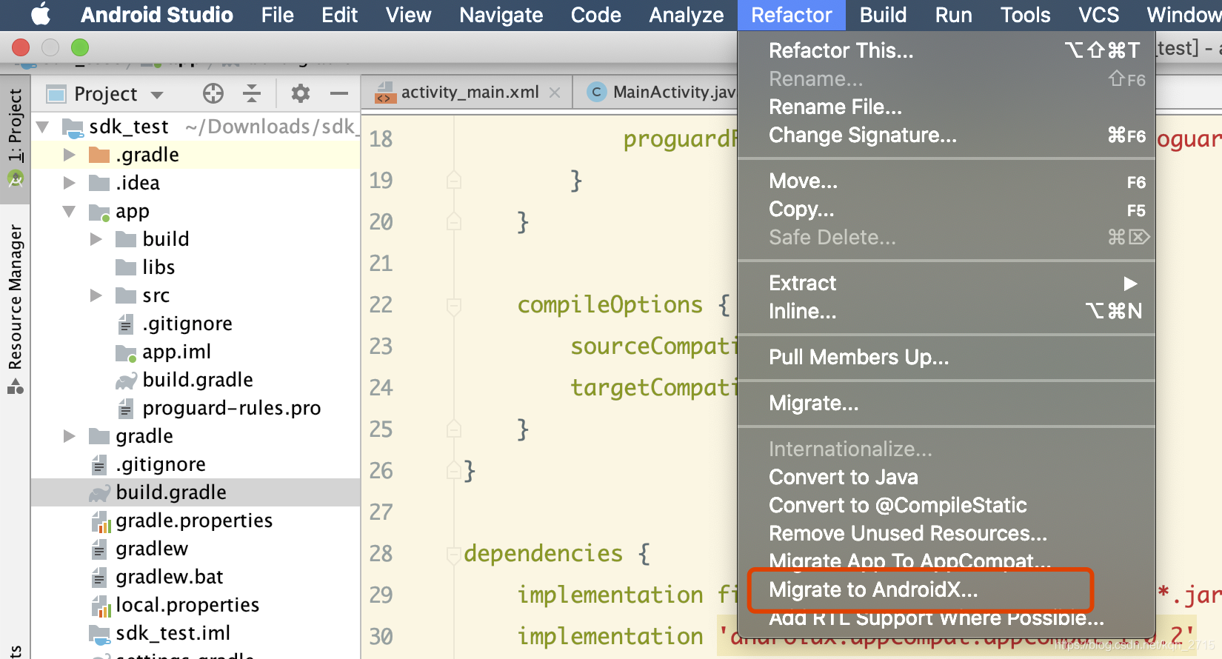Viewport: 1222px width, 659px height.
Task: Click compileOptions text in editor
Action: tap(610, 304)
